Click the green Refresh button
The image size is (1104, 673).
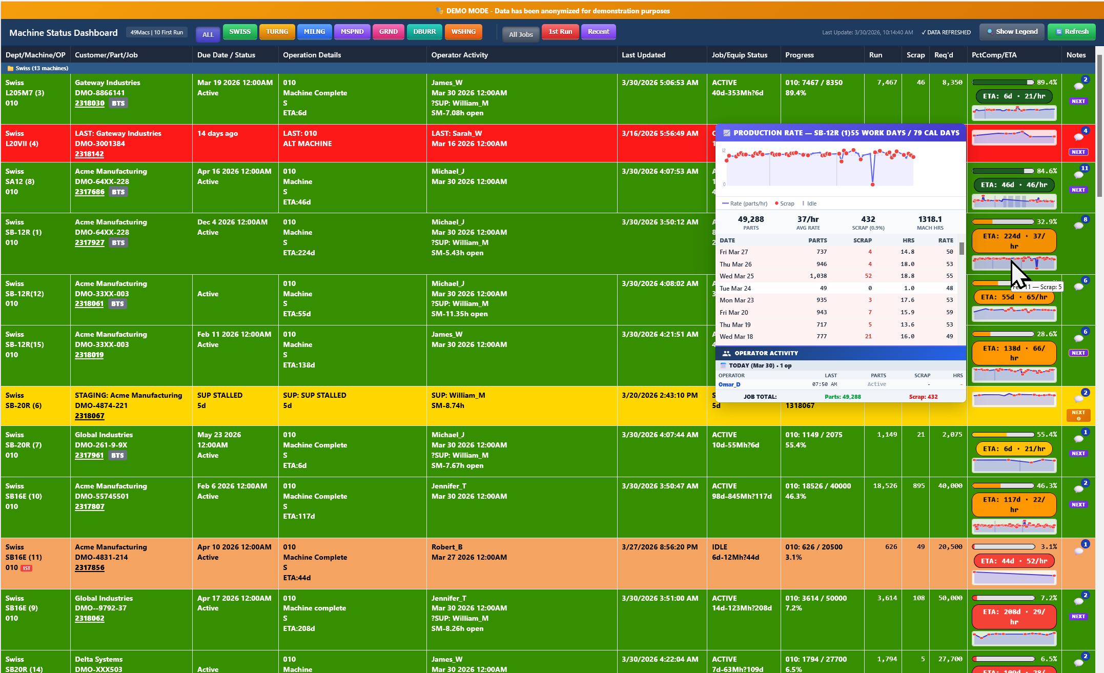[1072, 31]
